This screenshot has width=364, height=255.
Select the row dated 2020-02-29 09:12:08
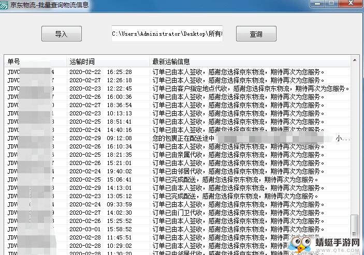coord(178,138)
